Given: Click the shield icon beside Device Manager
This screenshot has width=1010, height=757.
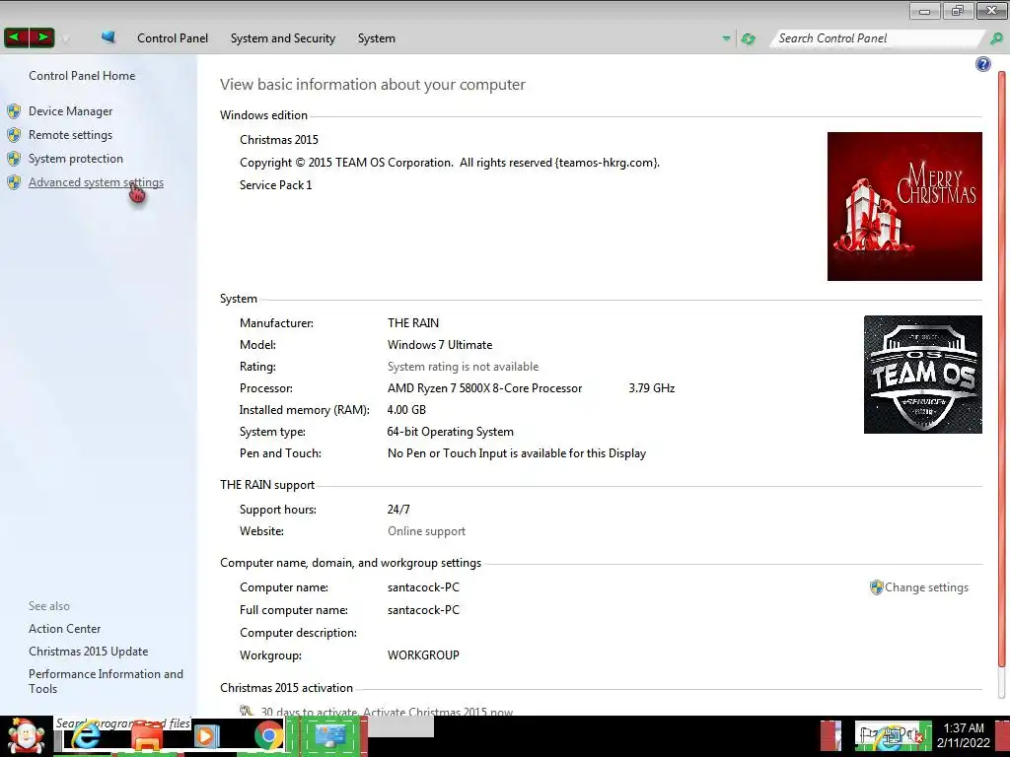Looking at the screenshot, I should point(14,111).
